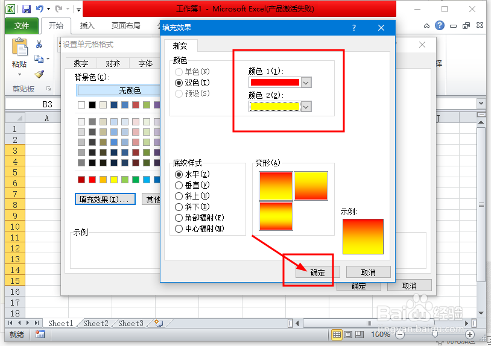Click the Format Painter brush icon
Image resolution: width=491 pixels, height=346 pixels.
pos(39,74)
